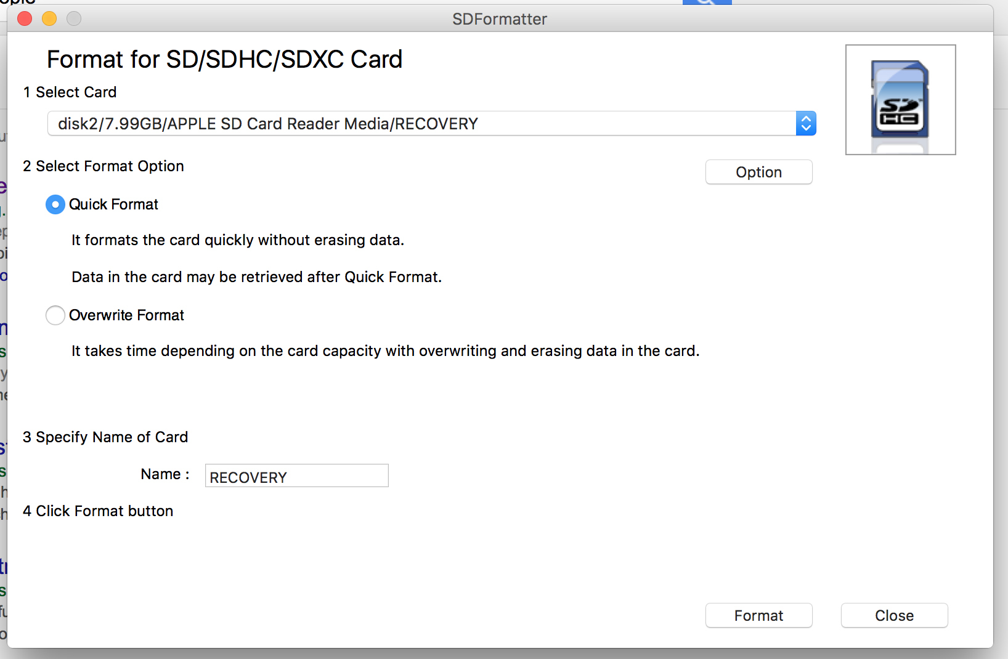Open the Option button settings
This screenshot has width=1008, height=659.
[758, 172]
